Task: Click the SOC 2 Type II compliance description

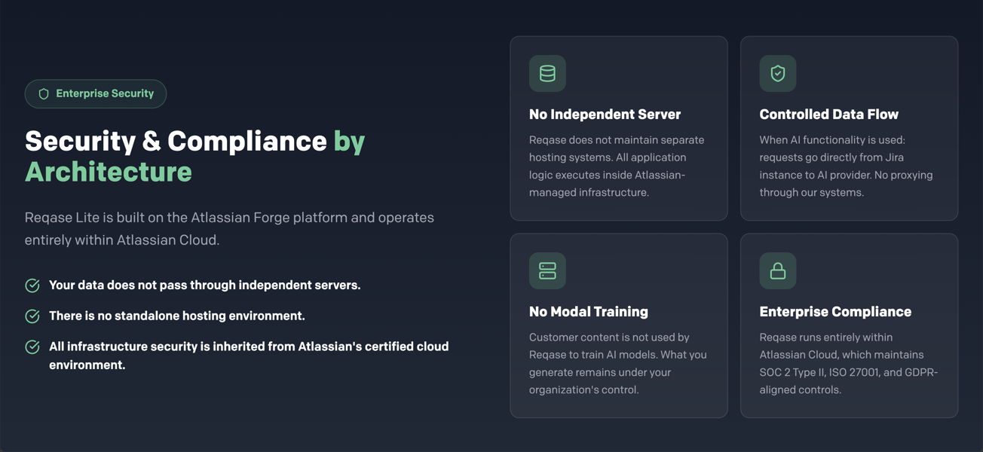Action: click(x=848, y=363)
